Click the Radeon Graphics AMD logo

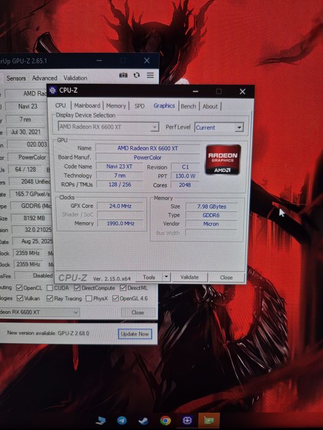click(223, 160)
